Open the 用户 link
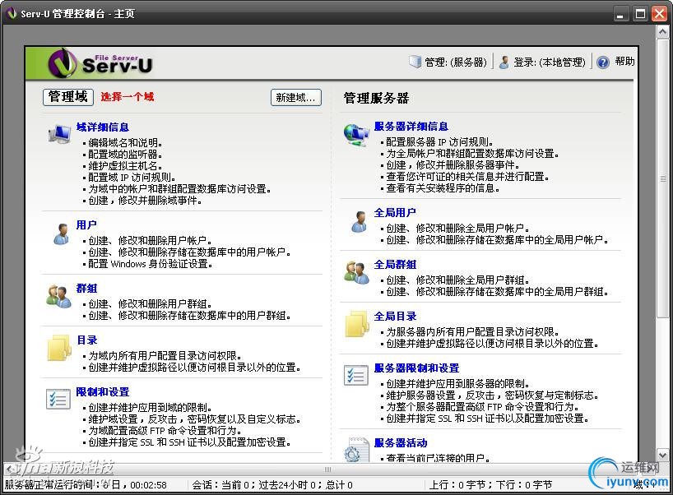673x495 pixels. point(86,224)
